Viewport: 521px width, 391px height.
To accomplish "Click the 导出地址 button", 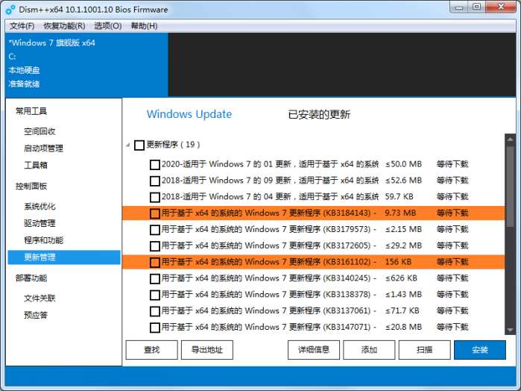I will pos(207,350).
